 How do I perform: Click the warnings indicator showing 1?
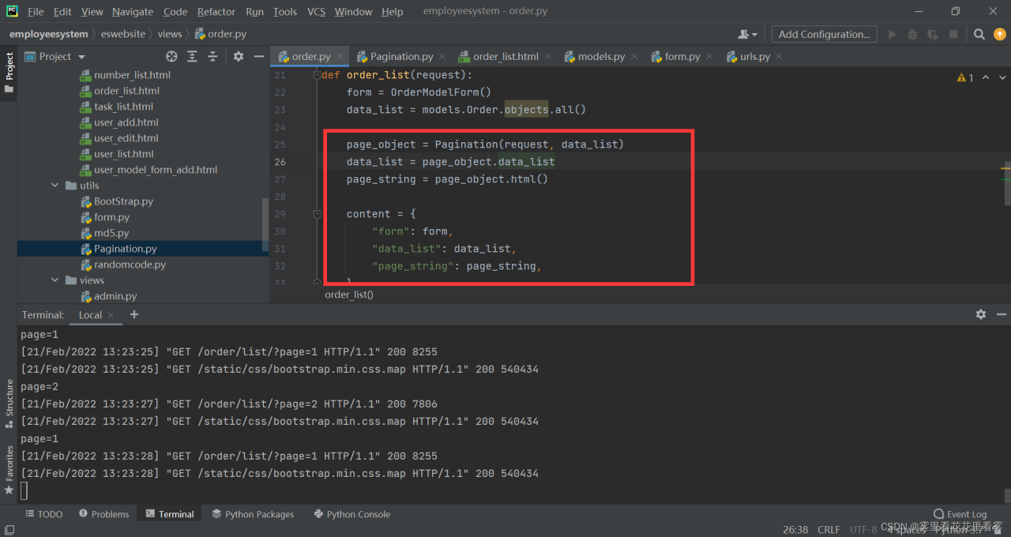[x=965, y=77]
